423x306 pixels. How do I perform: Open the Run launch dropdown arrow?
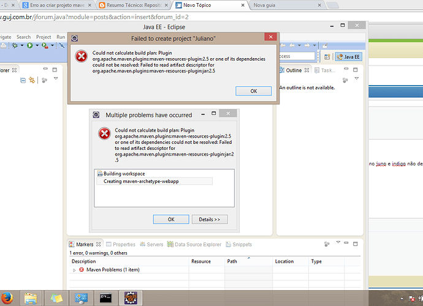click(37, 45)
